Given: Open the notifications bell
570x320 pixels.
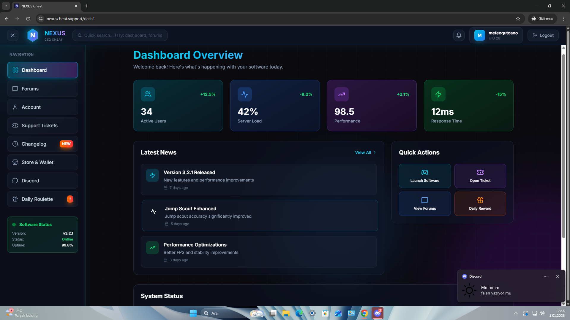Looking at the screenshot, I should pos(459,35).
